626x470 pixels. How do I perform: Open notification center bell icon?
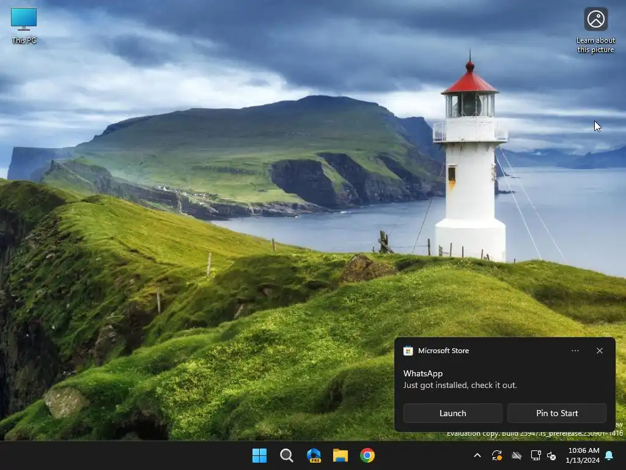point(609,455)
